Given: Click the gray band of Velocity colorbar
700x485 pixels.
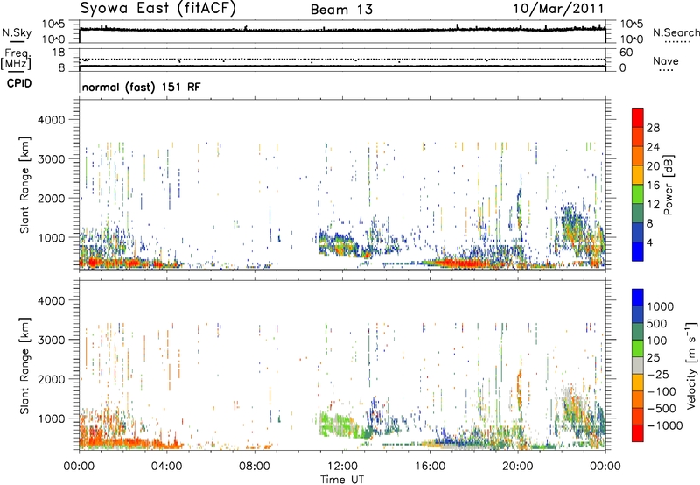Looking at the screenshot, I should click(x=638, y=365).
